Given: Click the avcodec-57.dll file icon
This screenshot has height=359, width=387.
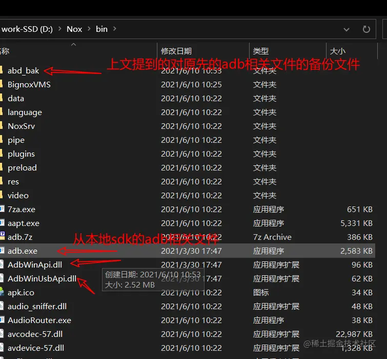Looking at the screenshot, I should pyautogui.click(x=2, y=333).
